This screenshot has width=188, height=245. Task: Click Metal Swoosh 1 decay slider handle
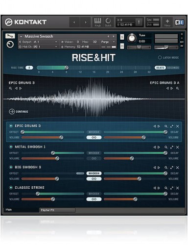[x=165, y=153]
